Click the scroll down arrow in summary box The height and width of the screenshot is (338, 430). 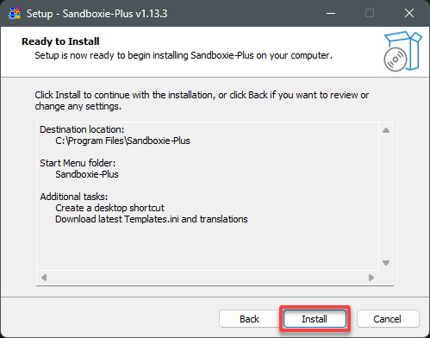pos(386,263)
